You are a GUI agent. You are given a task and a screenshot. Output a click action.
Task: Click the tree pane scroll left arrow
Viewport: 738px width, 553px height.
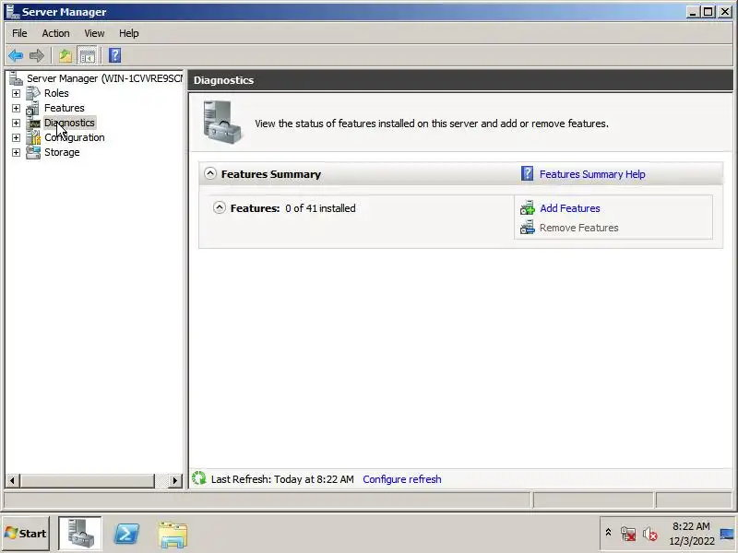[12, 480]
